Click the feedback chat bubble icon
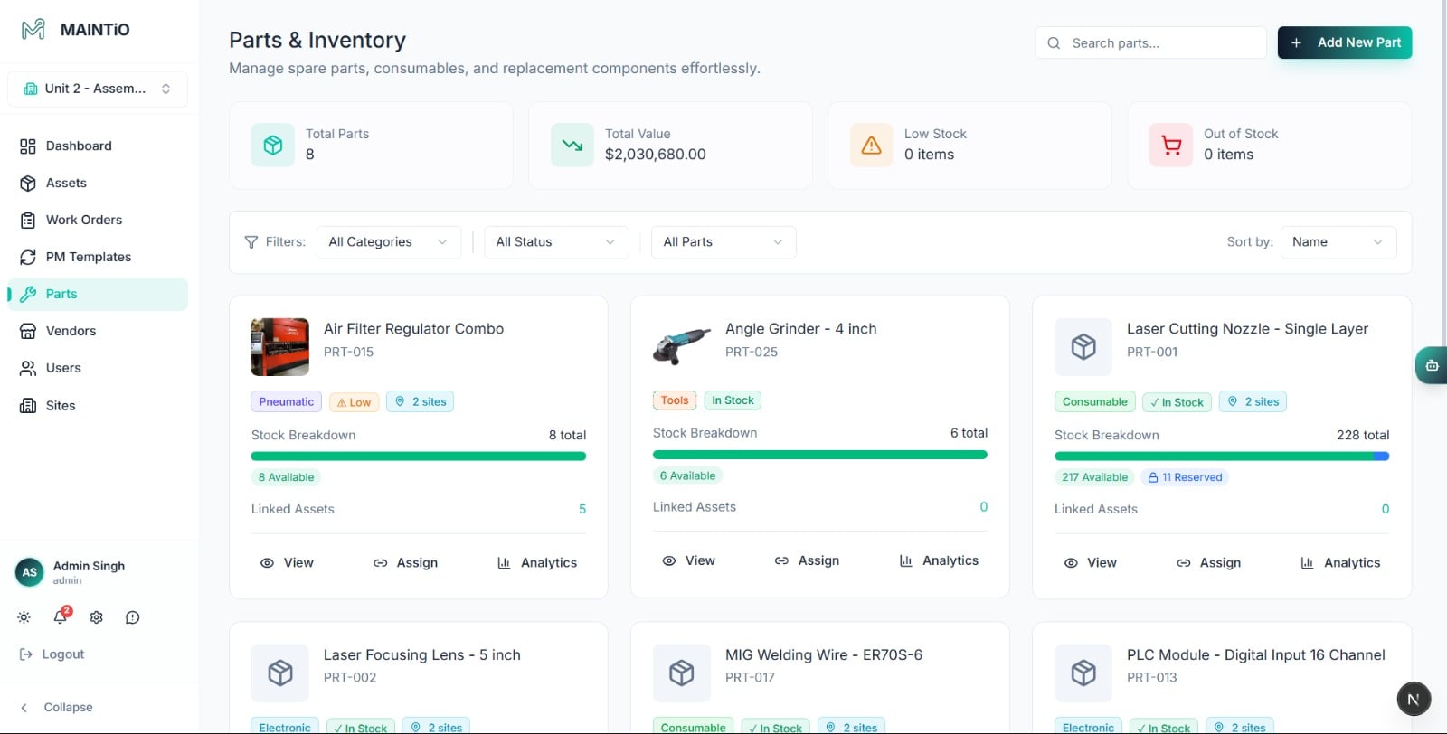 click(x=132, y=617)
